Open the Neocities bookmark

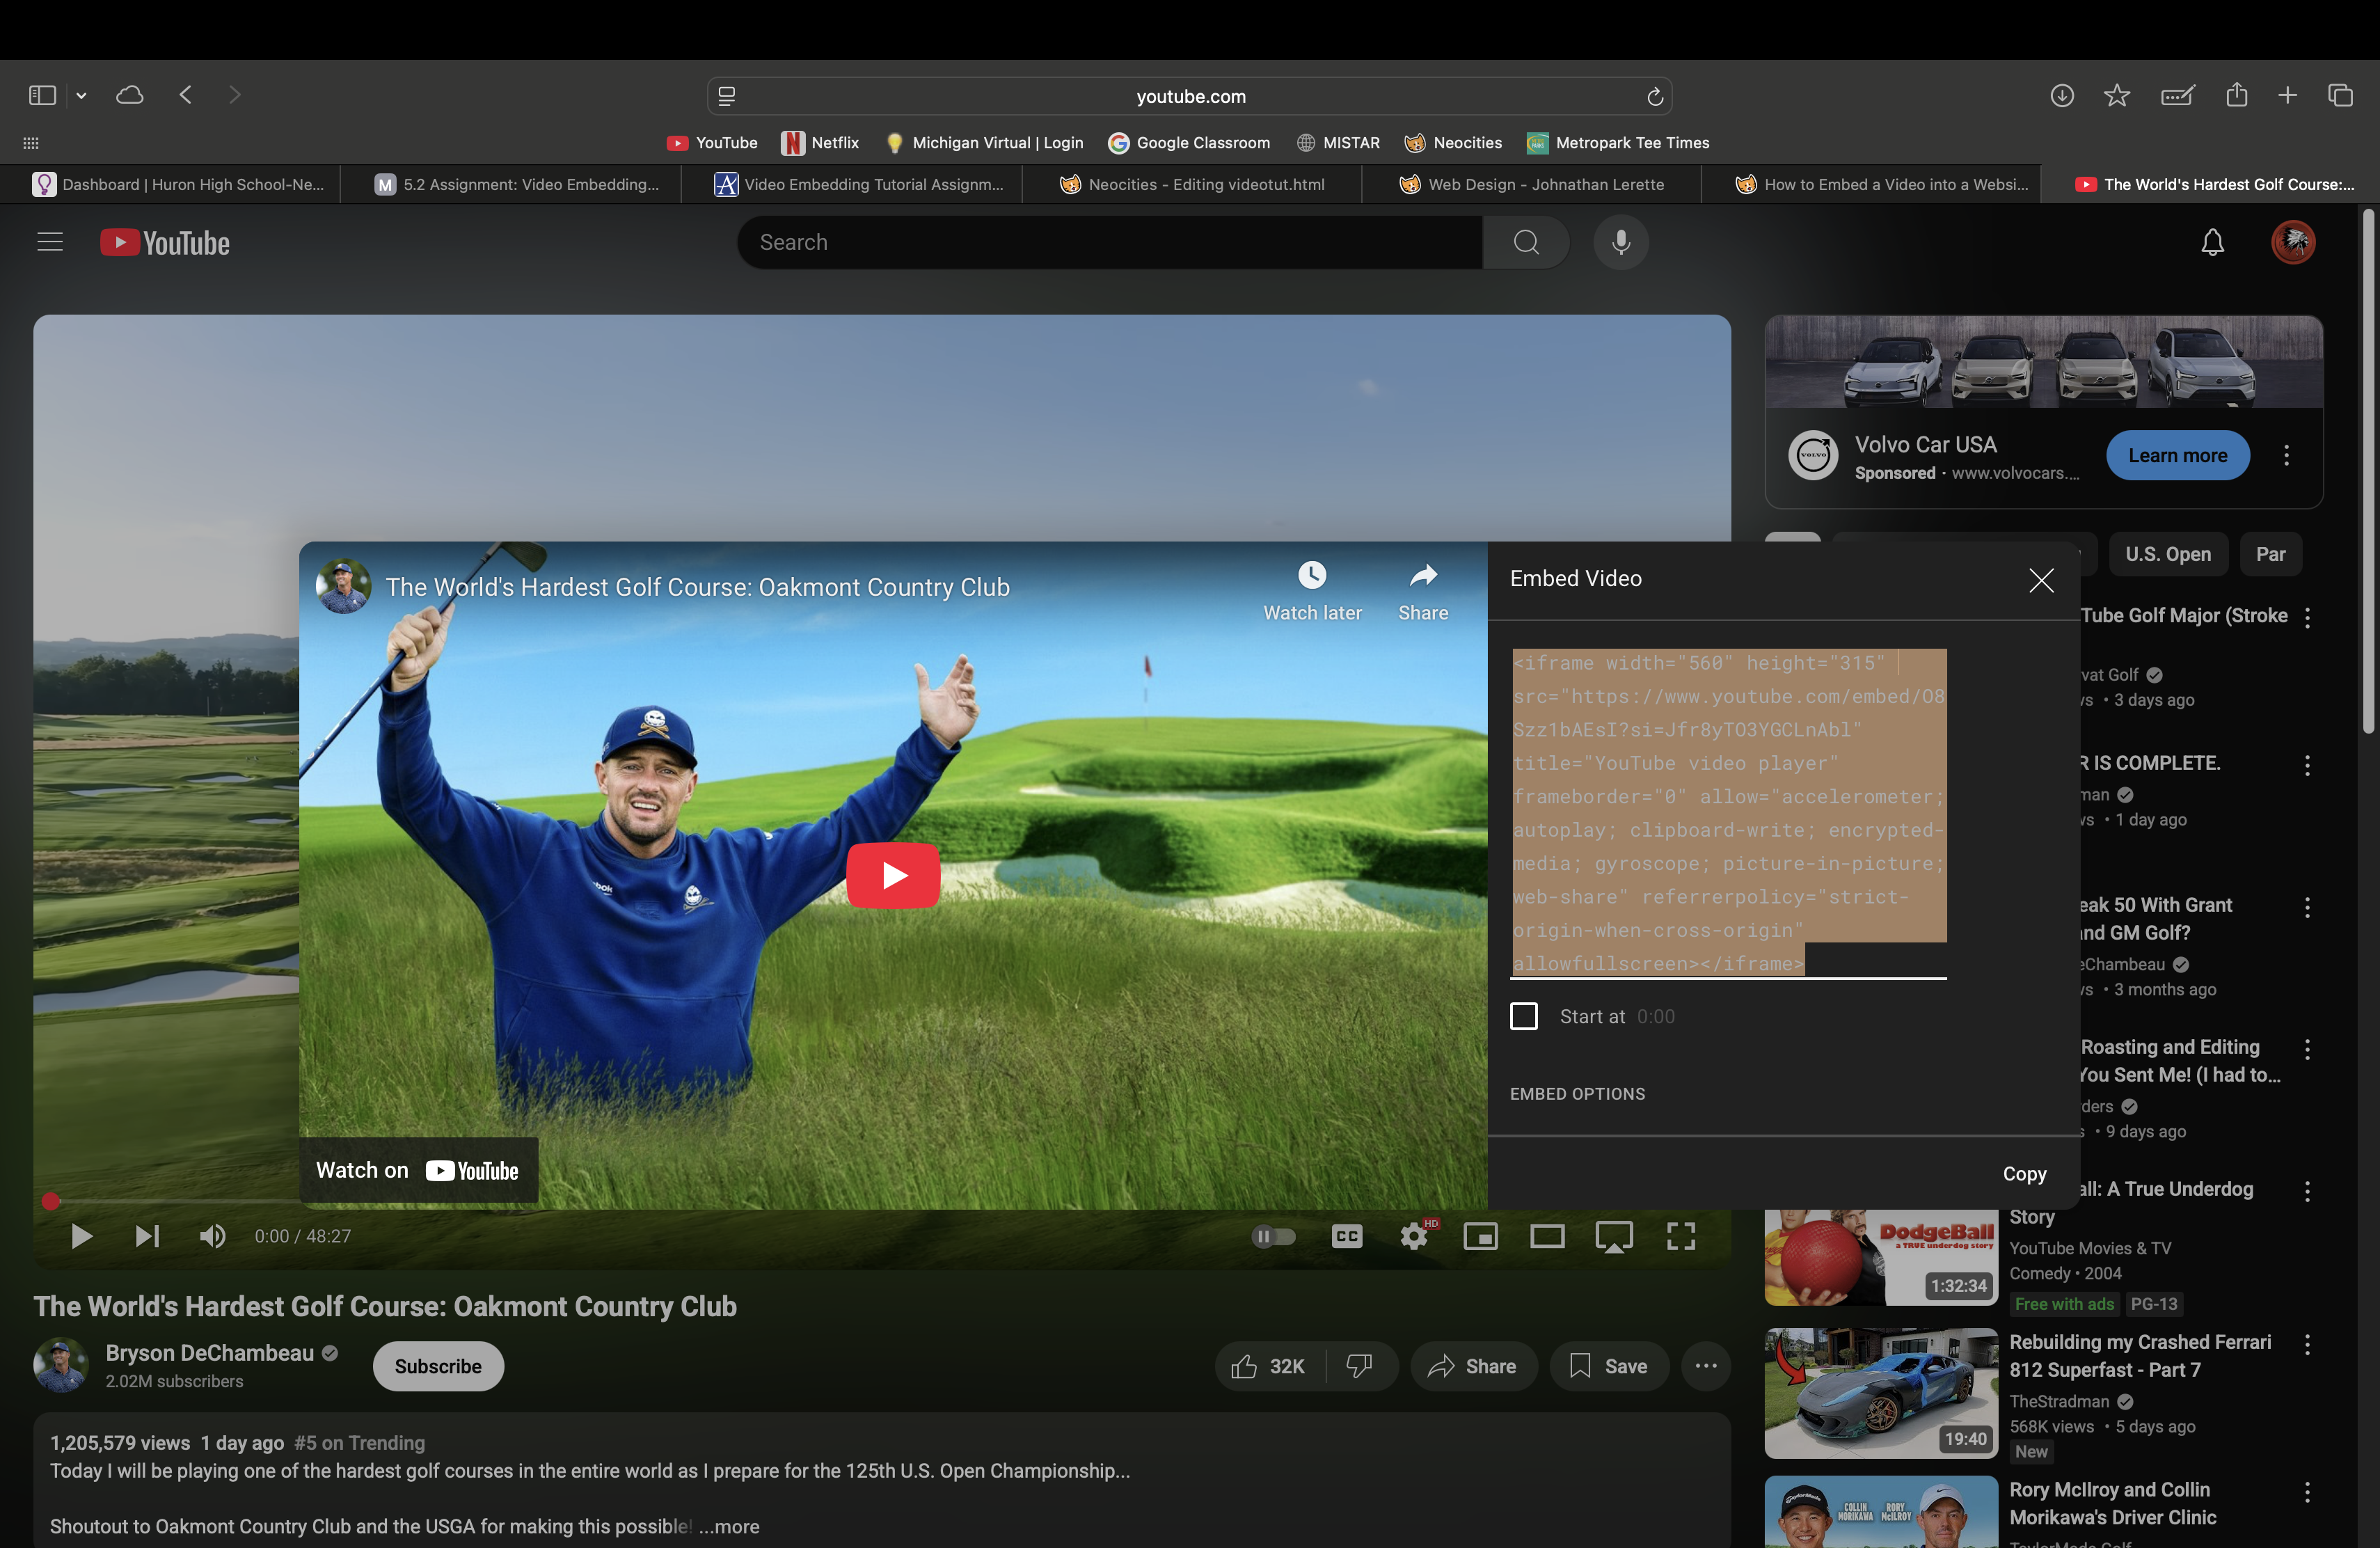(1453, 143)
